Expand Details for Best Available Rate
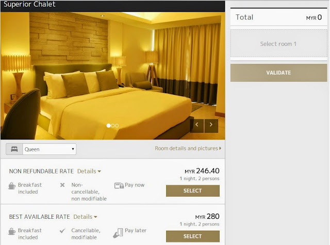The height and width of the screenshot is (245, 330). tap(85, 217)
